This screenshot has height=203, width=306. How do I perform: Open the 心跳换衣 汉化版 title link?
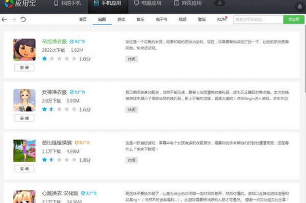[x=60, y=193]
